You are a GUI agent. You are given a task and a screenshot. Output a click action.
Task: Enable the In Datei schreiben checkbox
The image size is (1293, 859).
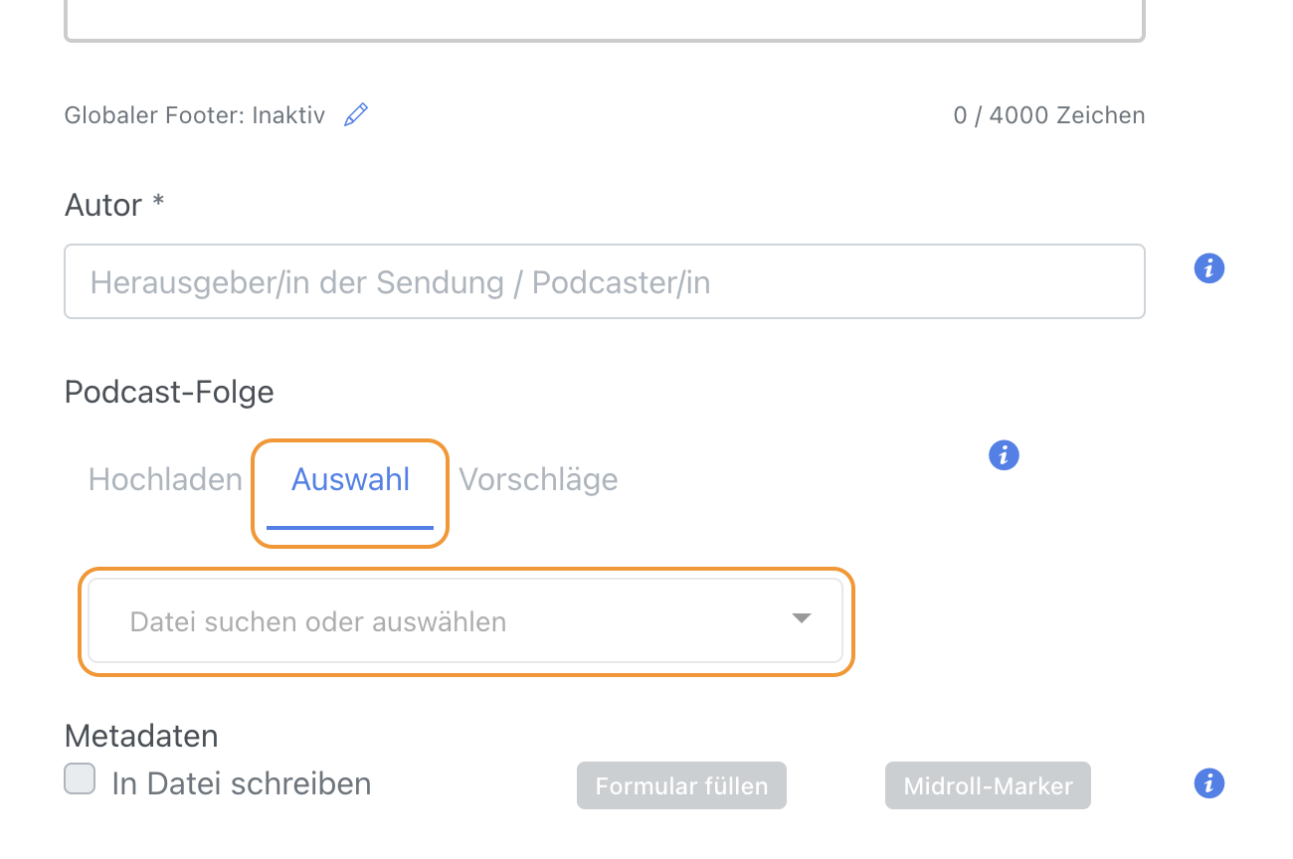coord(80,779)
